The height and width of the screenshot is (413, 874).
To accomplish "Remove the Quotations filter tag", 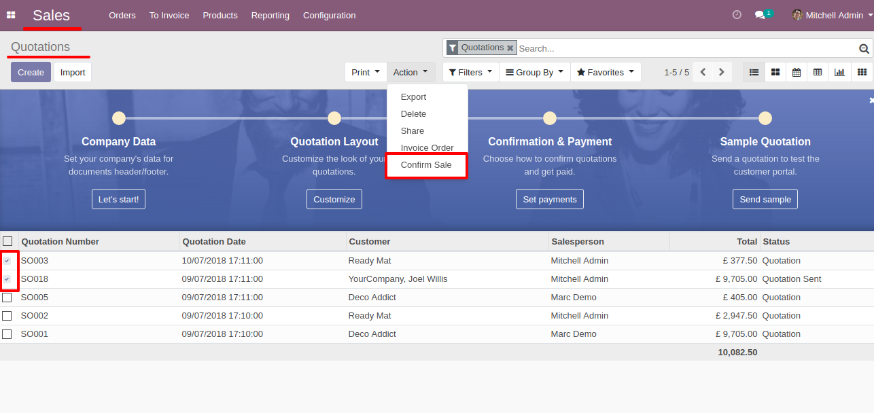I will pyautogui.click(x=510, y=48).
